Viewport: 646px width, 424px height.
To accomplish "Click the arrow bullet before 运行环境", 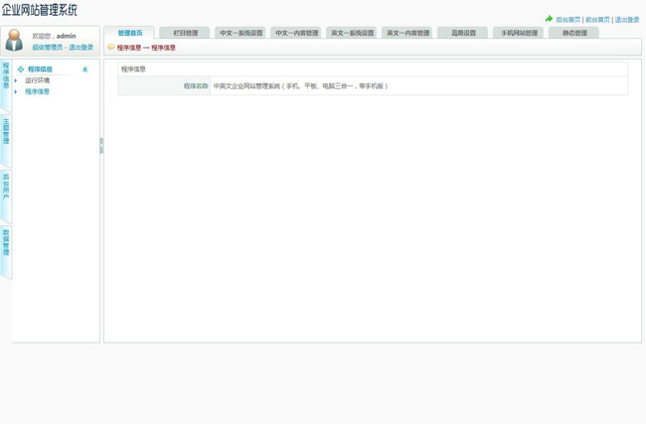I will 16,80.
